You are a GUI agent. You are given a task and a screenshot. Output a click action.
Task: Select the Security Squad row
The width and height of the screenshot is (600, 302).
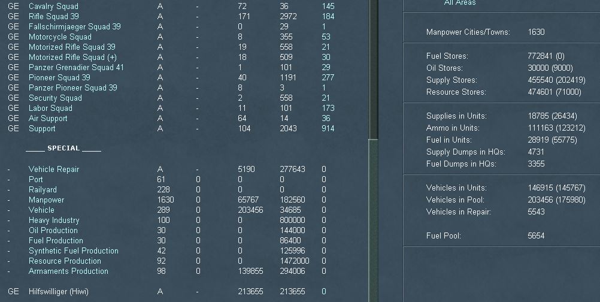[55, 98]
